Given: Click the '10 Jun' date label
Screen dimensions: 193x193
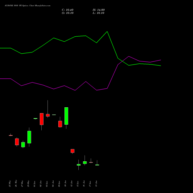Looking at the screenshot, I should (66, 184).
